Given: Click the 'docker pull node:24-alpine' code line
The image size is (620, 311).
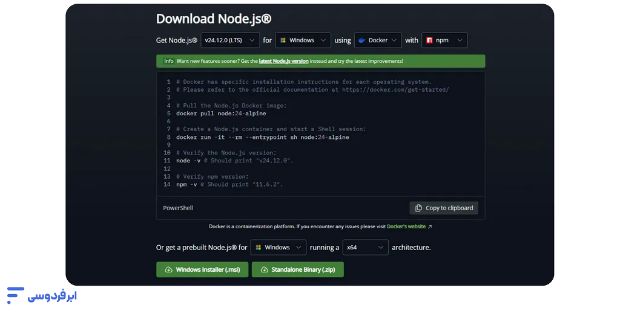Looking at the screenshot, I should (x=221, y=114).
